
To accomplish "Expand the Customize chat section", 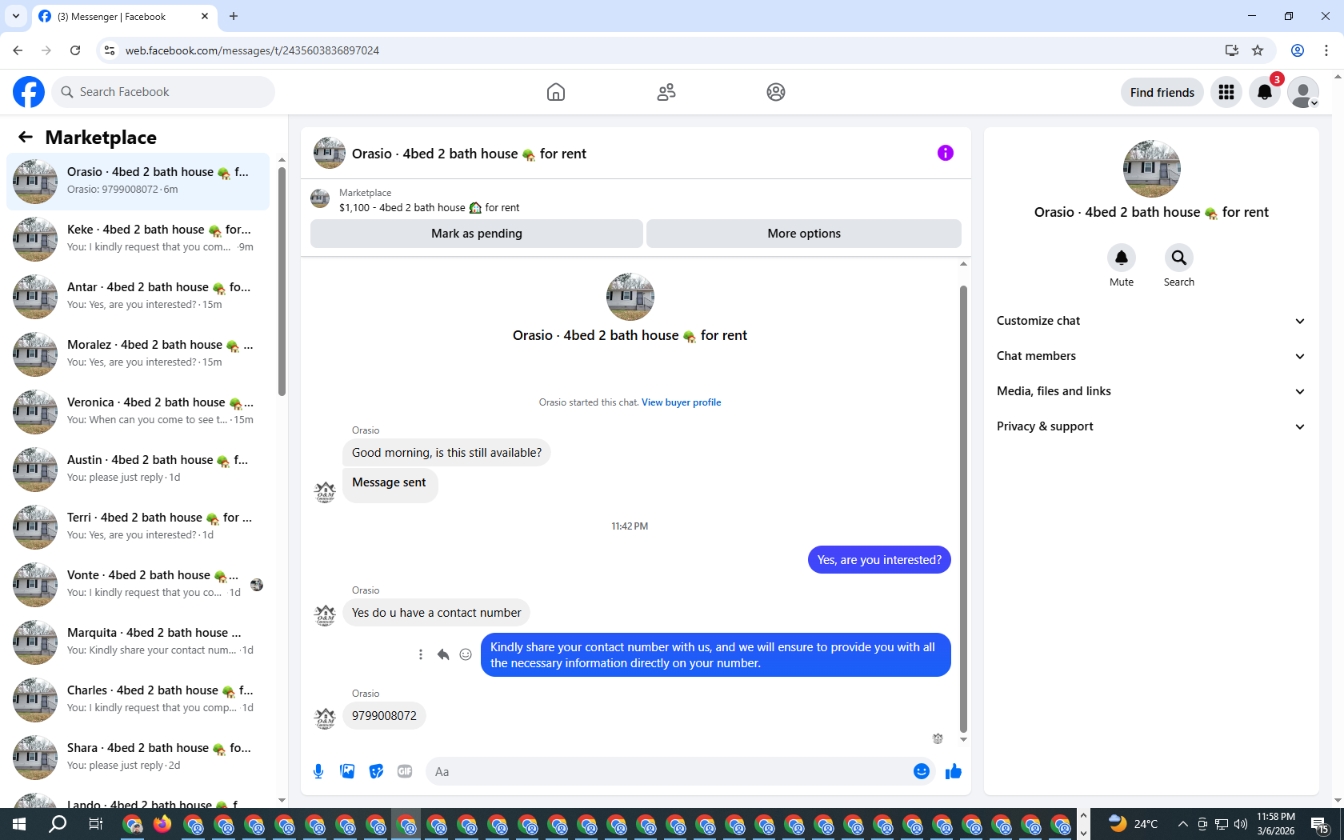I will pyautogui.click(x=1150, y=321).
